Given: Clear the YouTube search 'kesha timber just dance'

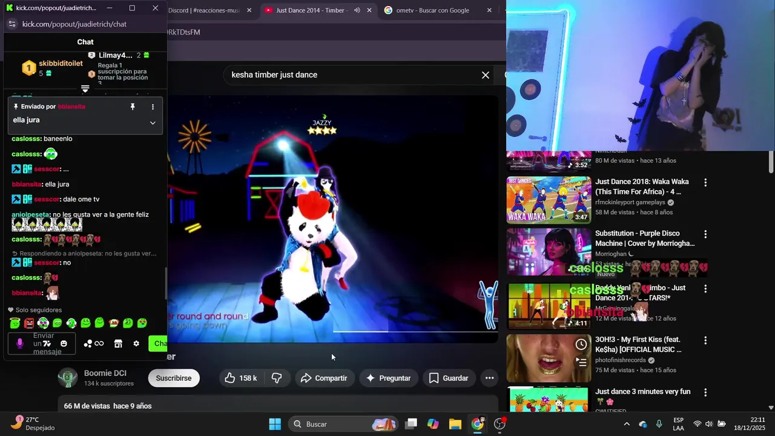Looking at the screenshot, I should click(x=485, y=75).
